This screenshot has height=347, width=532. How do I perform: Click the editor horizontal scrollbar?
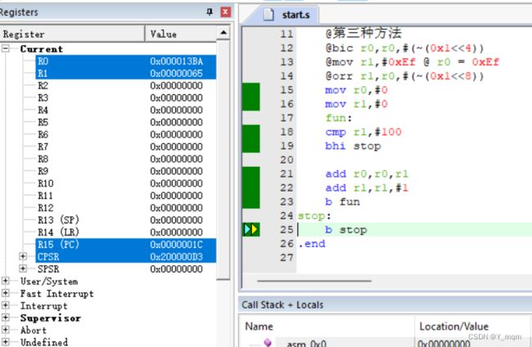313,281
